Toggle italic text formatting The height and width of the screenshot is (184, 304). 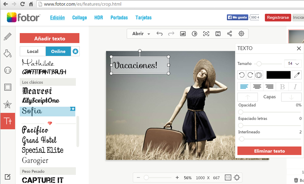(x=295, y=87)
